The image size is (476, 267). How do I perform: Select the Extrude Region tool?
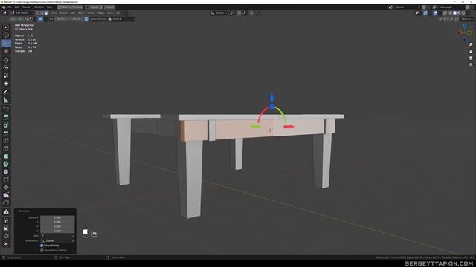(x=6, y=117)
